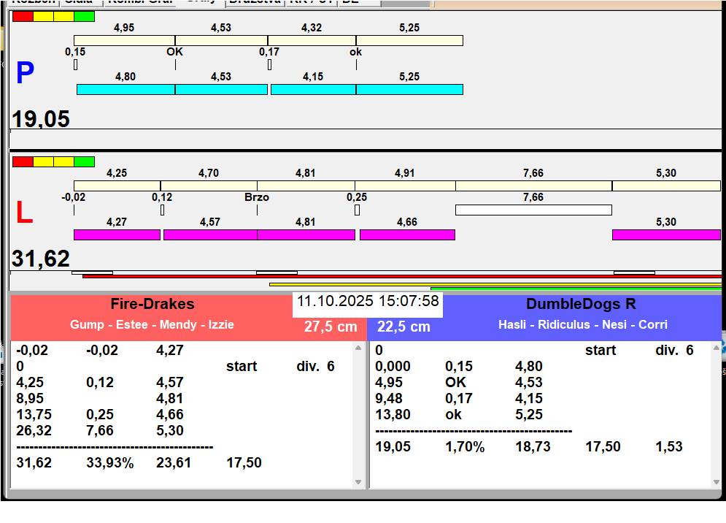
Task: Click the white 7,66 fault bar in lane L
Action: 533,210
